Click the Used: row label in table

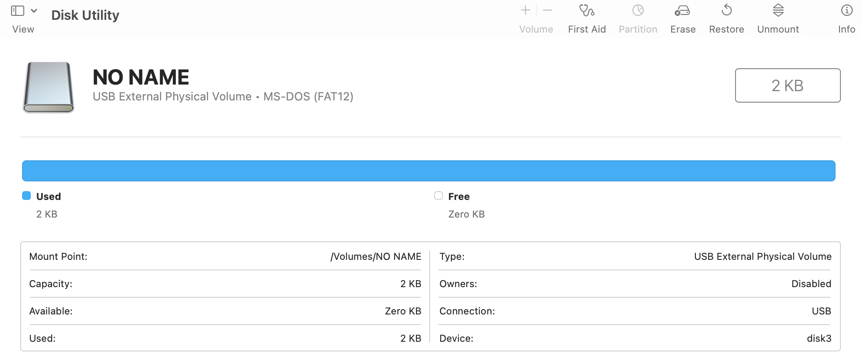tap(42, 338)
